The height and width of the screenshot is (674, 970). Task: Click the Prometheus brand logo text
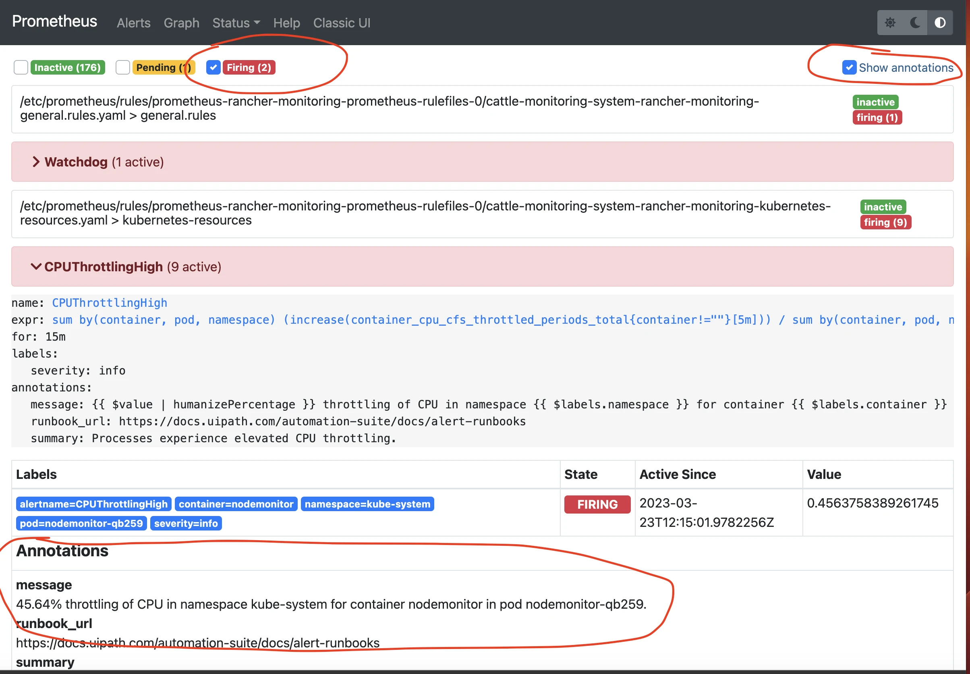54,21
